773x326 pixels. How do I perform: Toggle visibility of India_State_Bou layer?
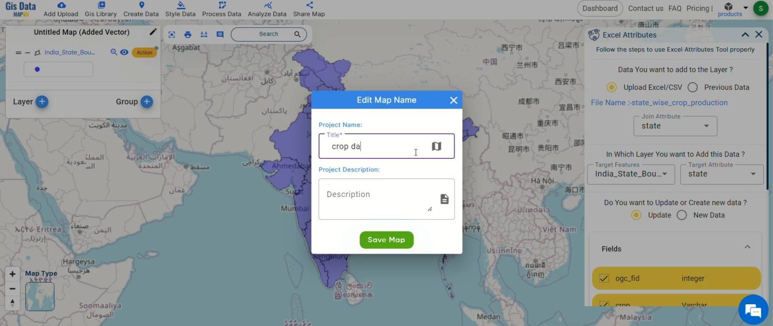pyautogui.click(x=124, y=52)
